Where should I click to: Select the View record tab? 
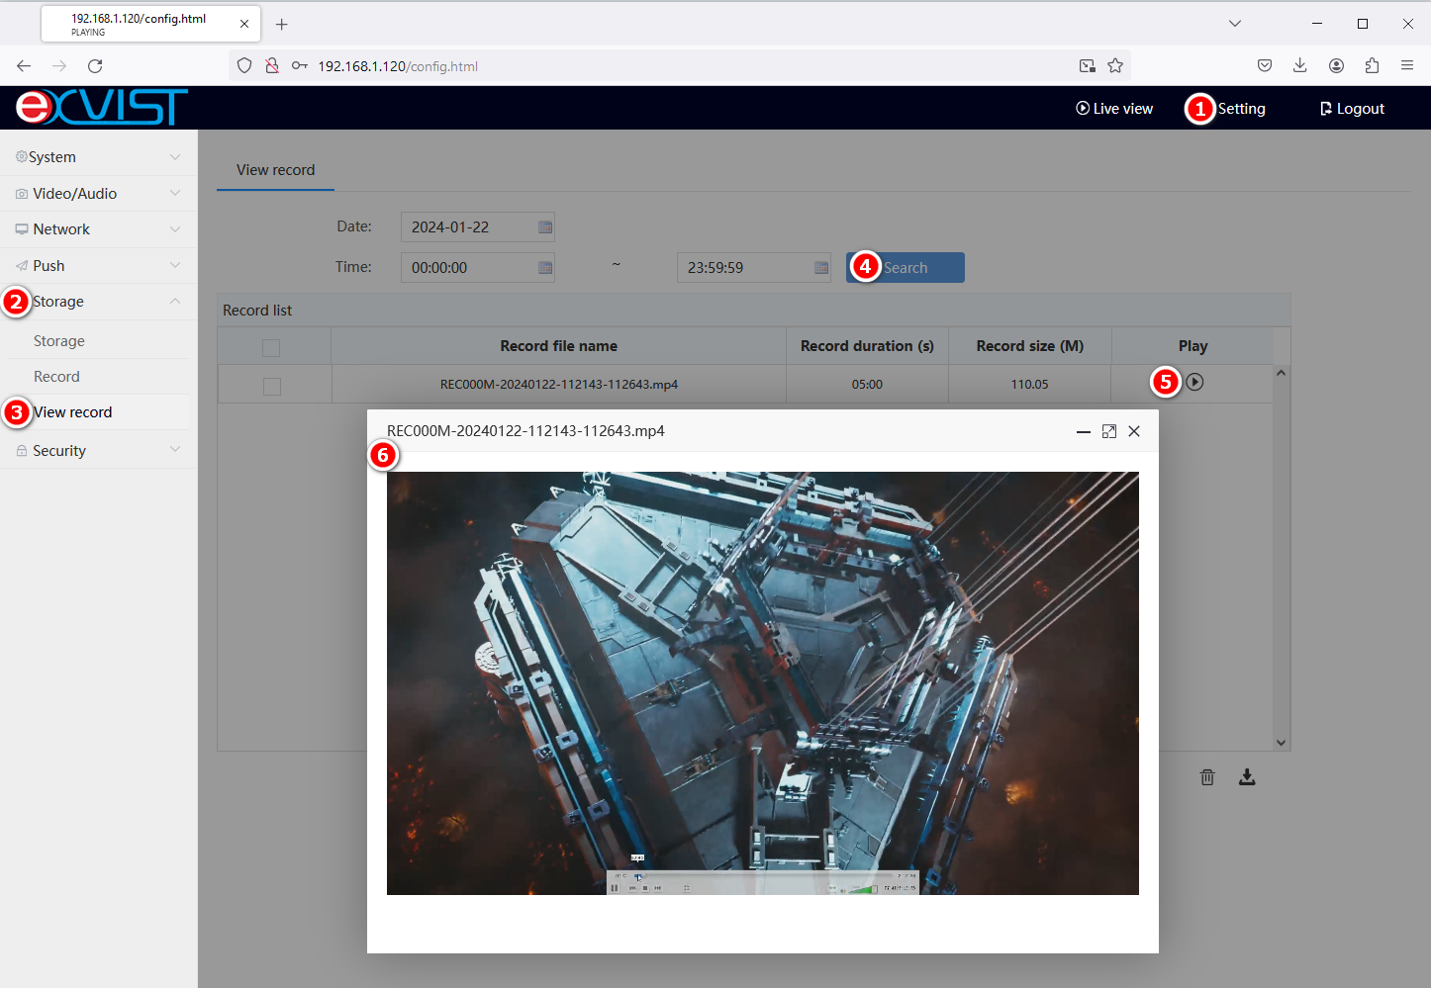coord(275,170)
